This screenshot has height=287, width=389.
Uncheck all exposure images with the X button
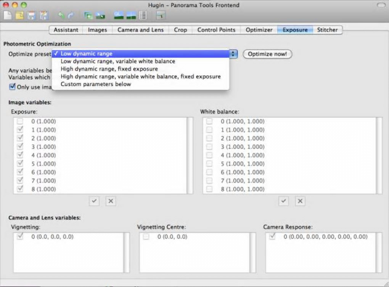[x=111, y=201]
